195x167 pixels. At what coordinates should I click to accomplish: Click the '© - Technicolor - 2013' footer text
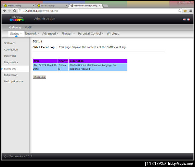point(18,156)
